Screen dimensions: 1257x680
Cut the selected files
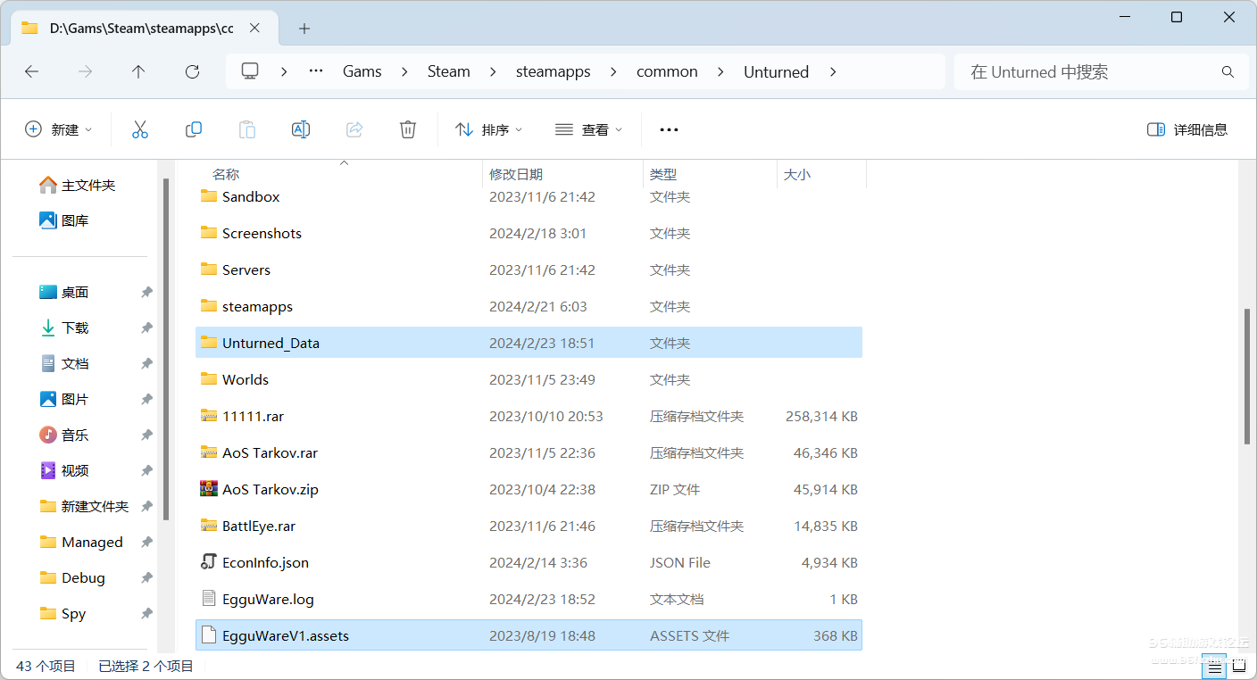coord(140,129)
